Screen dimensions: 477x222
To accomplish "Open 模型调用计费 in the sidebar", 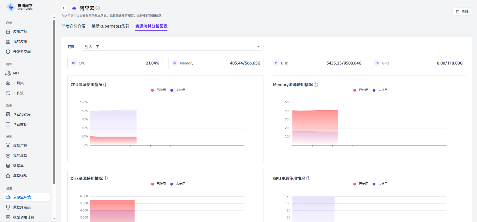I will pos(23,217).
